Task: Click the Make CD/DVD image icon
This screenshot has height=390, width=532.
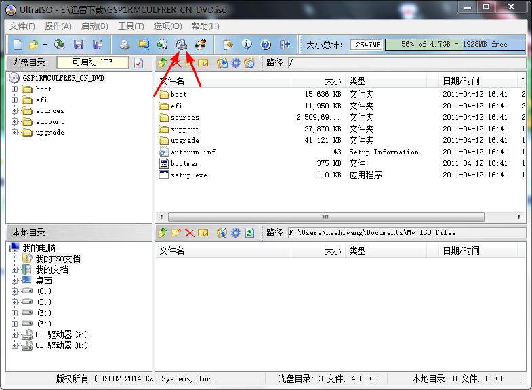Action: (x=125, y=45)
